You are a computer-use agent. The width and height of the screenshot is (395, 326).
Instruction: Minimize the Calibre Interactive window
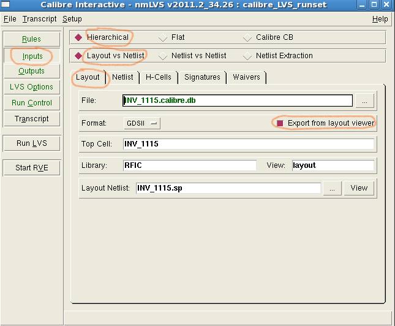pyautogui.click(x=362, y=4)
